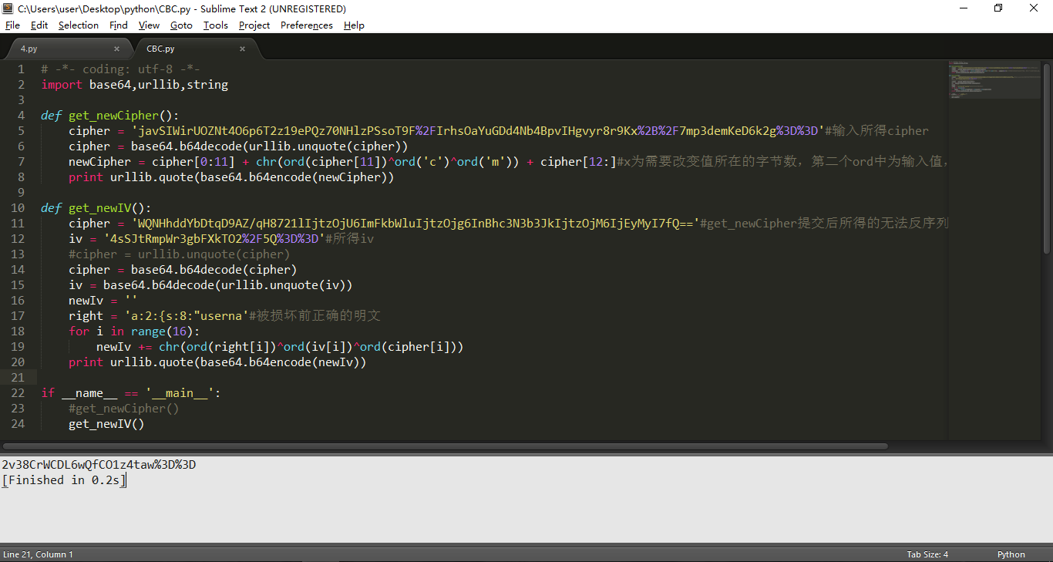Click the cipher = base64.b64decode(cipher) line
Screen dimensions: 1053x562
pos(183,270)
